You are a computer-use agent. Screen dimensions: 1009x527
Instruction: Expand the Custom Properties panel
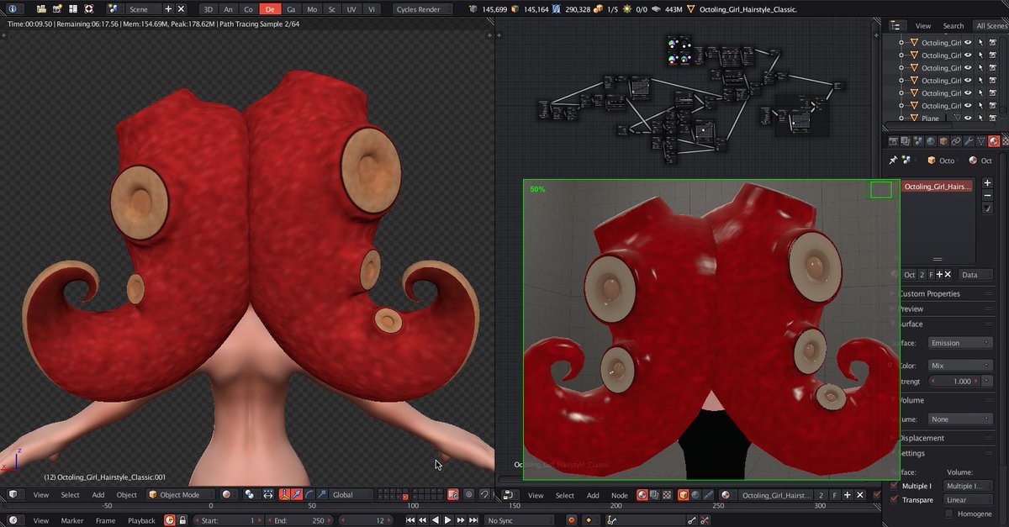click(929, 293)
